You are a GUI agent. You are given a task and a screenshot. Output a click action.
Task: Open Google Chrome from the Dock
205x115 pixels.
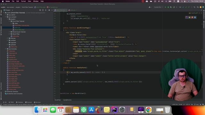tap(149, 110)
